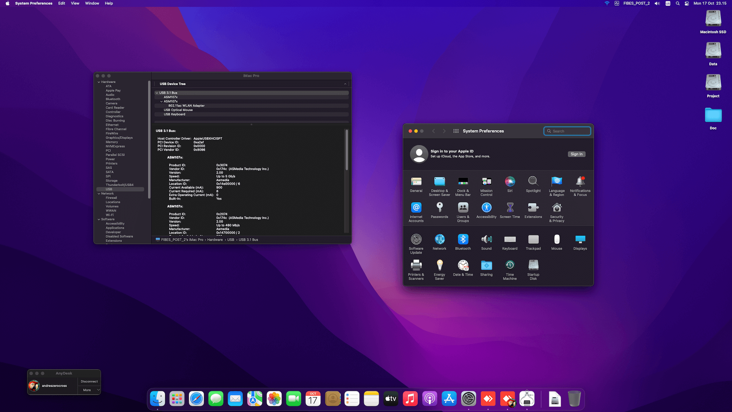
Task: Open the Siri preferences pane
Action: coord(510,185)
